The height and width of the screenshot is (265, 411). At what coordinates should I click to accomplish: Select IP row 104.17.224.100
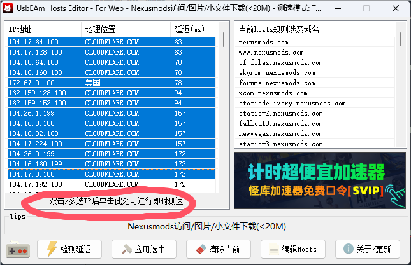coord(112,144)
